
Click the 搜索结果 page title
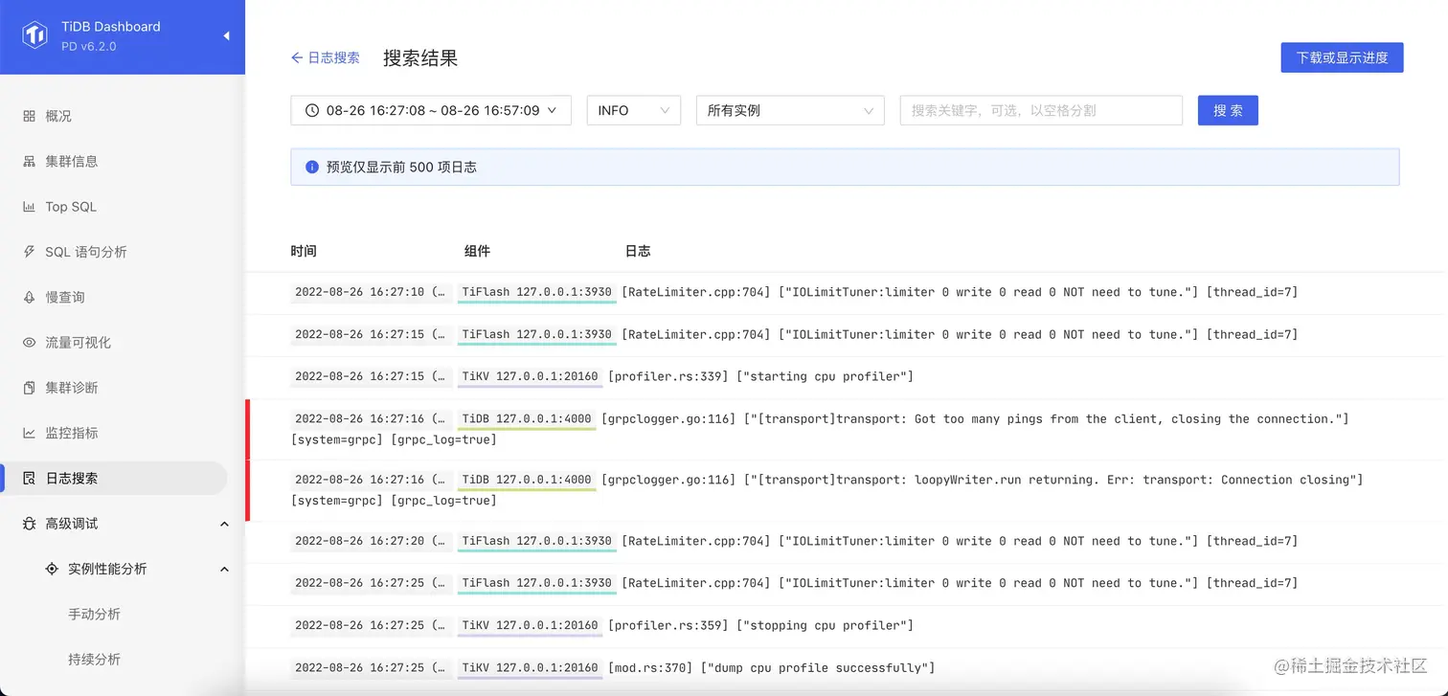[420, 57]
